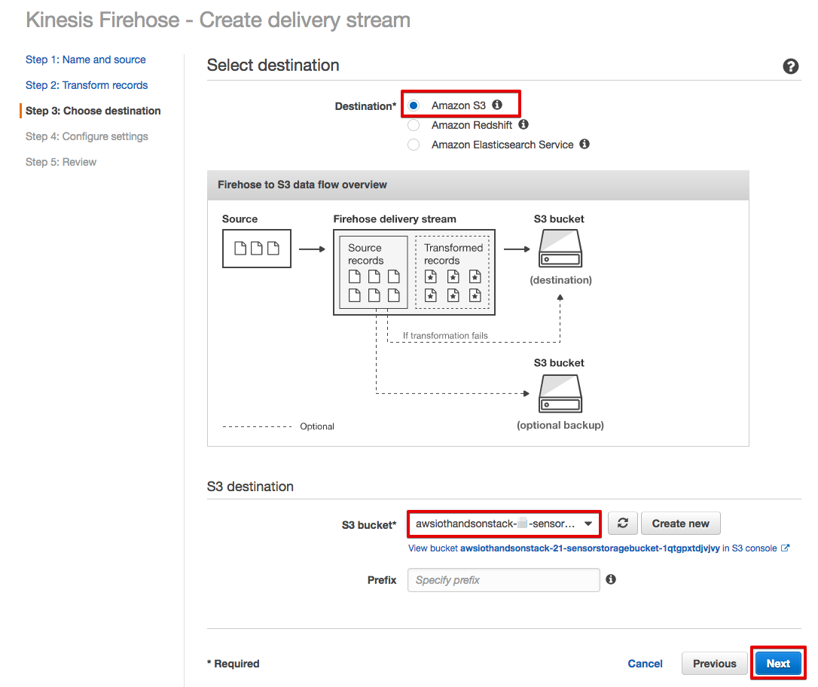Show info icon next to Prefix field
This screenshot has width=818, height=687.
tap(610, 579)
